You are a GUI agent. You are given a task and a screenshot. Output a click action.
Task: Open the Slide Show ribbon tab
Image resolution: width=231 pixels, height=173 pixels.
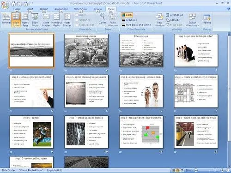(80, 9)
